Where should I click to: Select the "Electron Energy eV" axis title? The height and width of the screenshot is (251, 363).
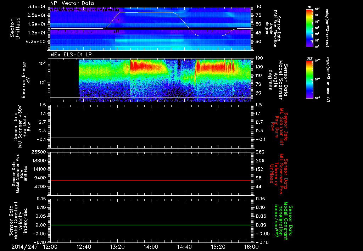pyautogui.click(x=26, y=80)
